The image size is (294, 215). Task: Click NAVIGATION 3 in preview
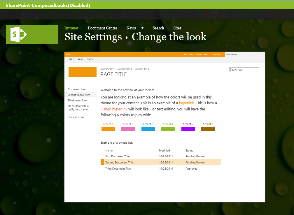click(142, 69)
